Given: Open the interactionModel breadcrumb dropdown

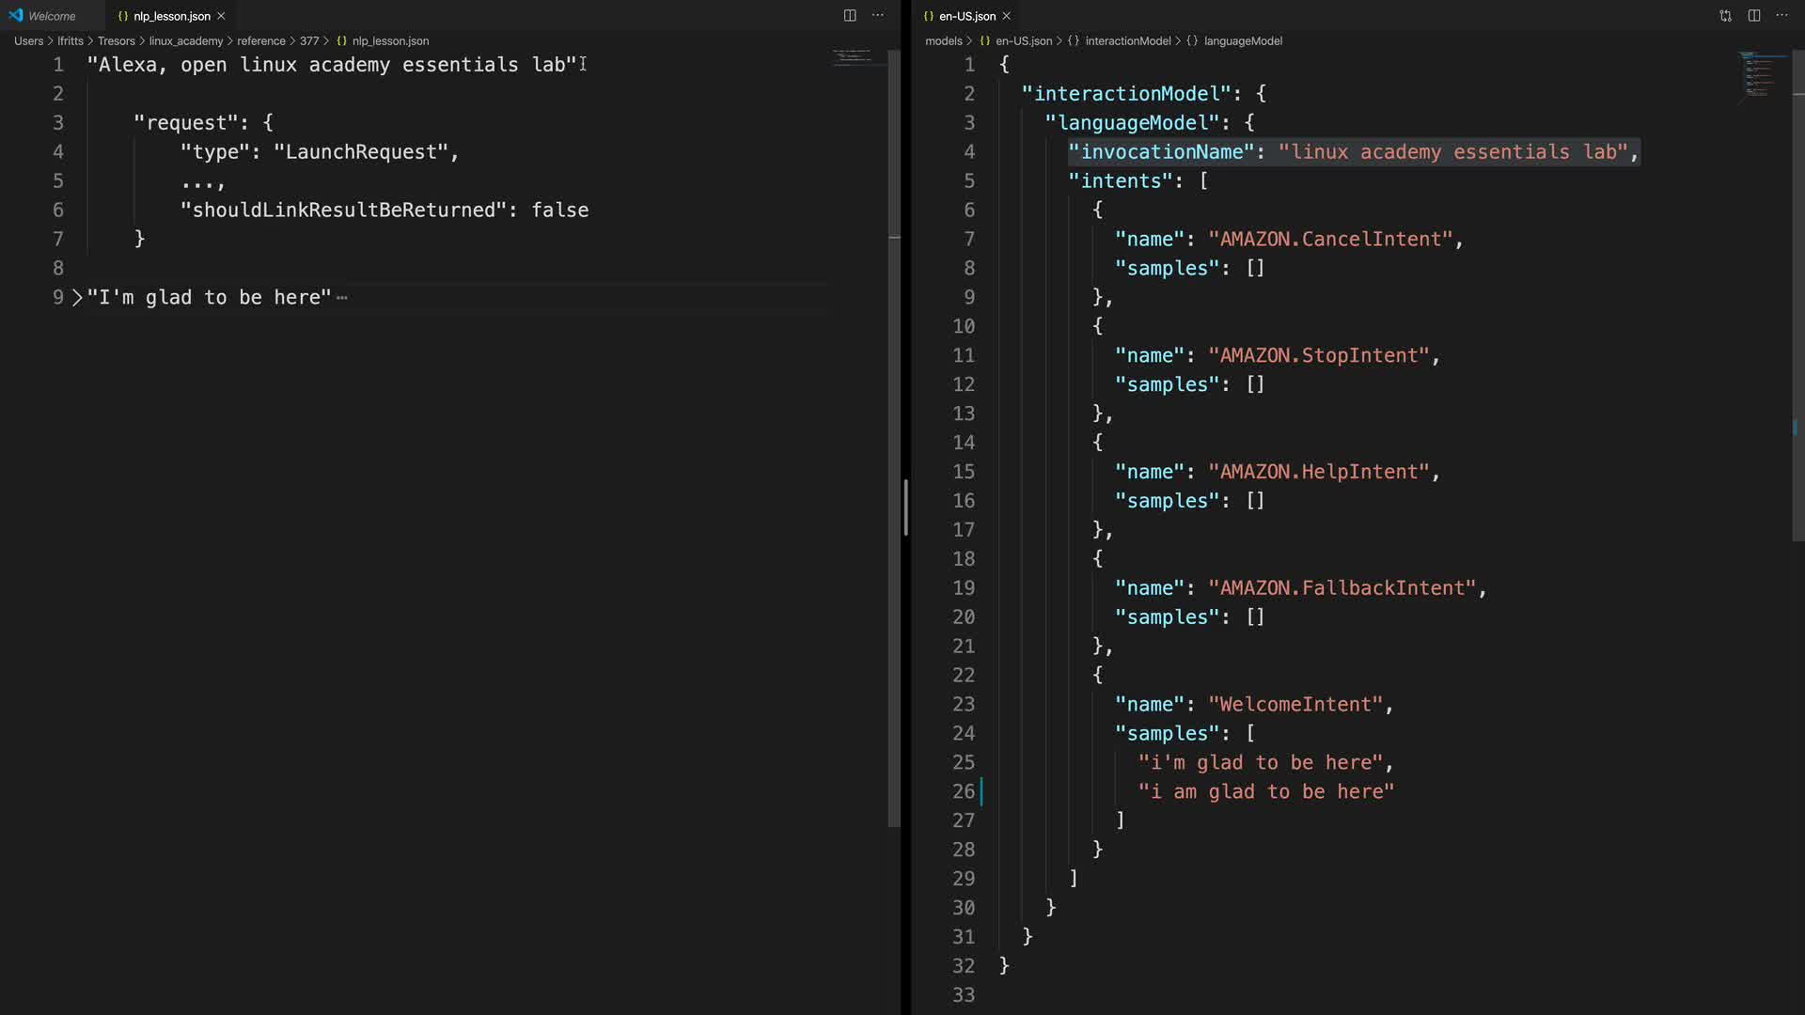Looking at the screenshot, I should pyautogui.click(x=1127, y=41).
